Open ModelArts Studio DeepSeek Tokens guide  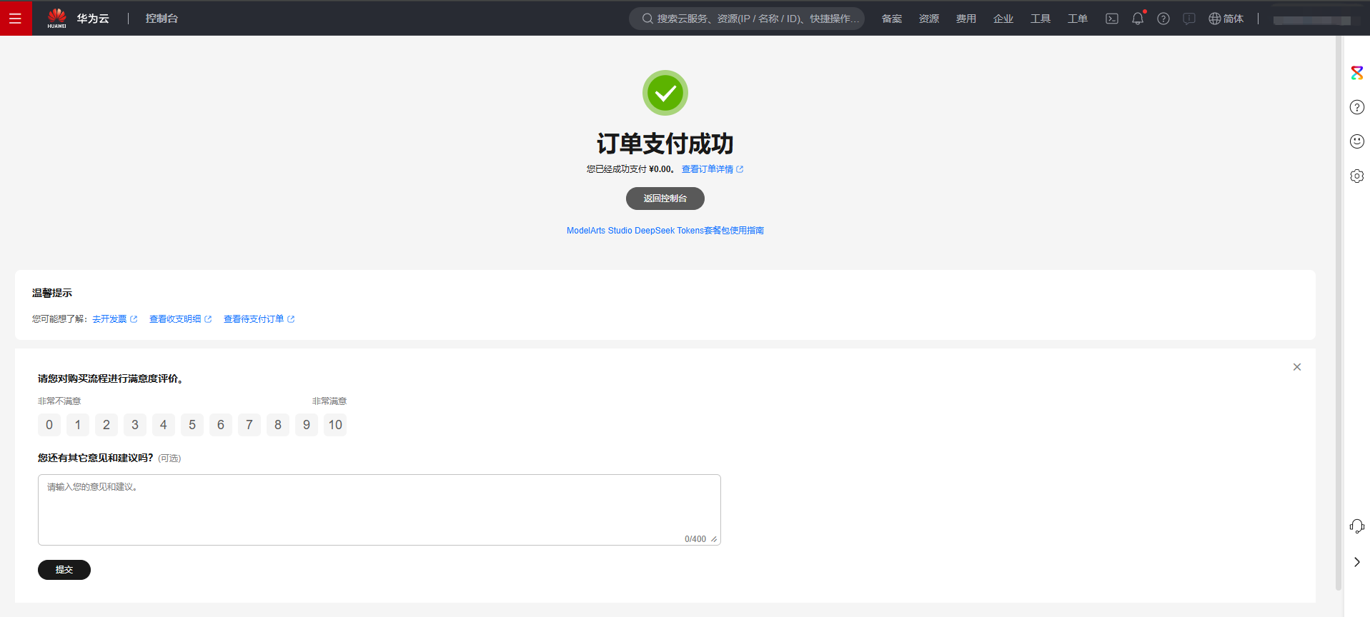(x=665, y=231)
